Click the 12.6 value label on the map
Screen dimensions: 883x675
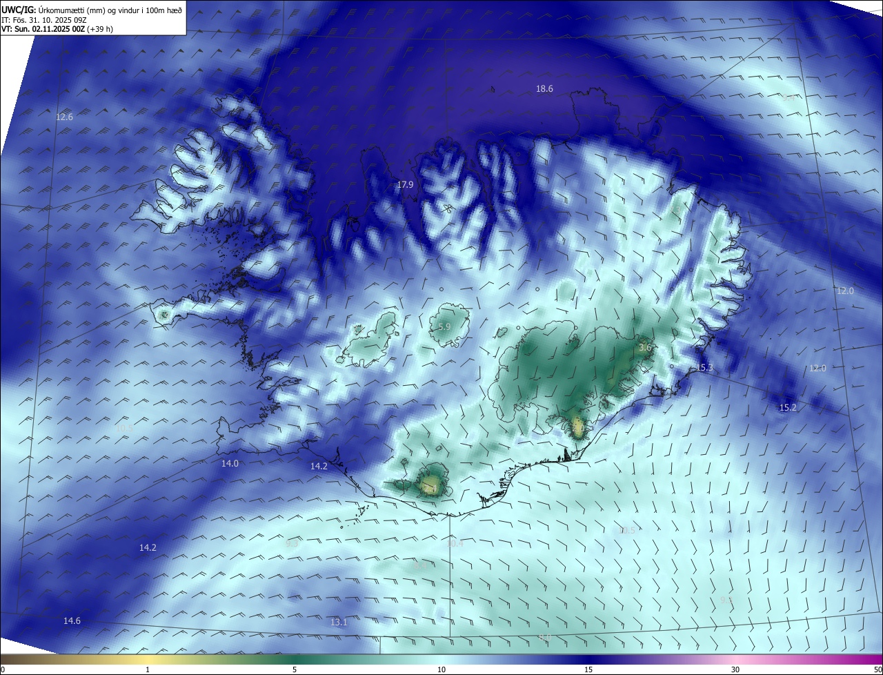point(64,117)
